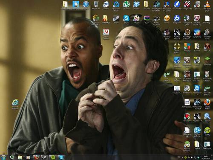This screenshot has width=213, height=160.
Task: Open the Grand Theft Auto San Andreas shortcut
Action: 207,76
